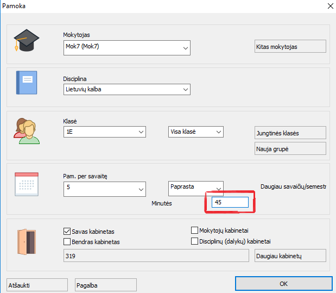Click the Kitas mokytojas button

click(290, 47)
